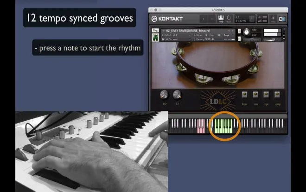The image size is (306, 192).
Task: Click the HP filter knob
Action: point(164,95)
